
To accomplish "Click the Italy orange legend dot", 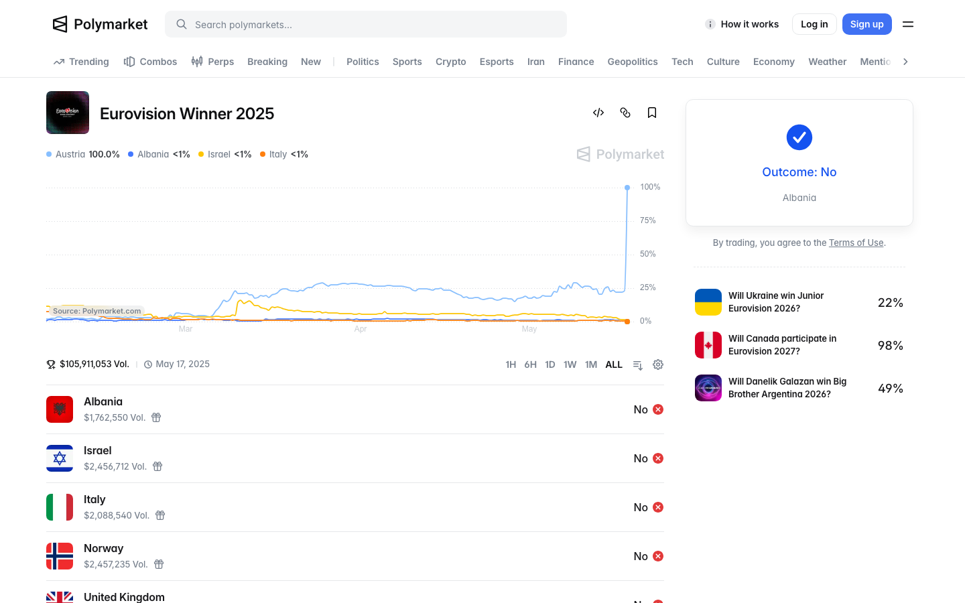I will pyautogui.click(x=263, y=154).
